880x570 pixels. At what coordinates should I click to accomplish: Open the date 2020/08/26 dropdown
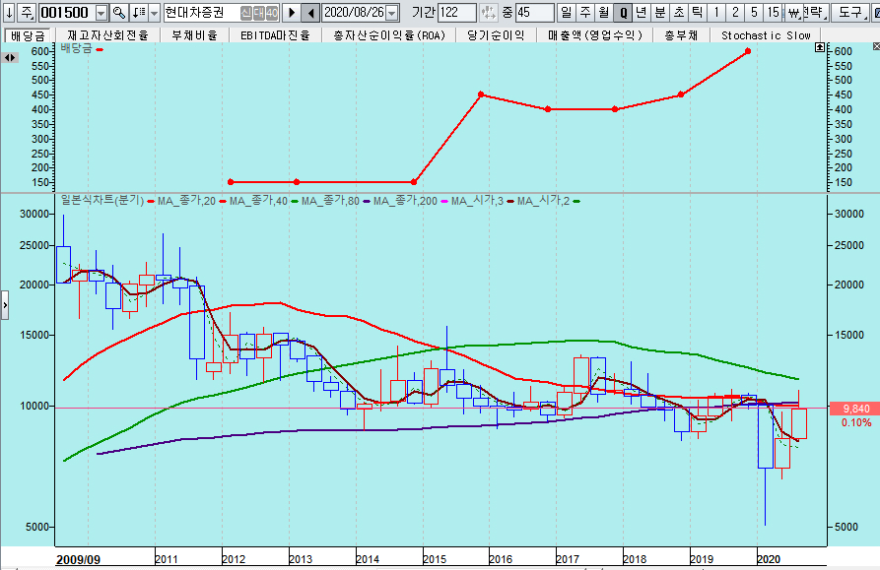click(x=392, y=13)
